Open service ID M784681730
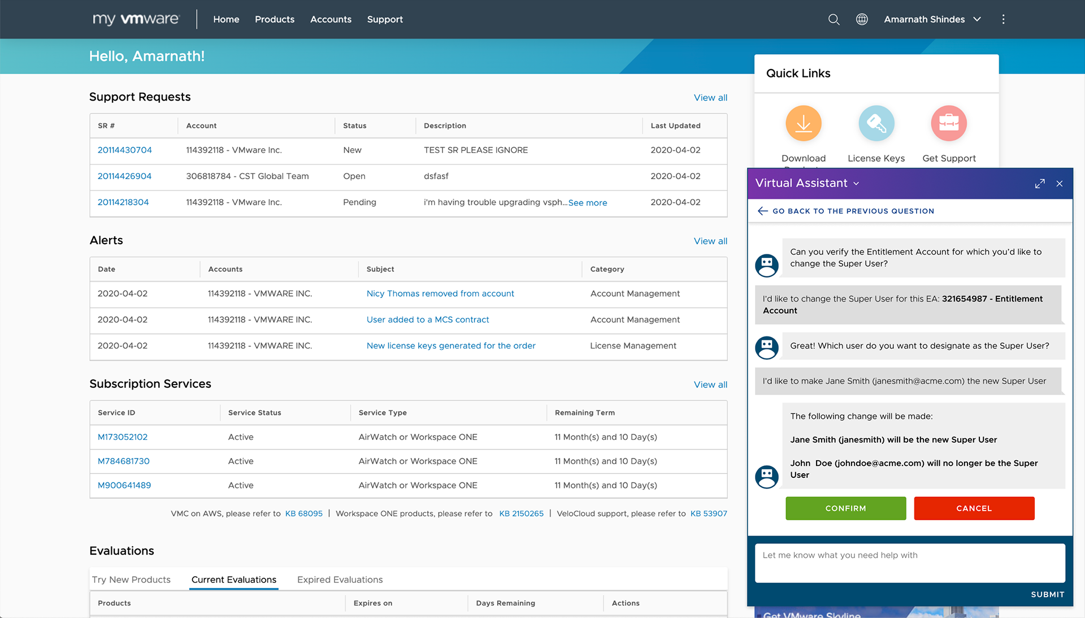The height and width of the screenshot is (618, 1085). 124,461
